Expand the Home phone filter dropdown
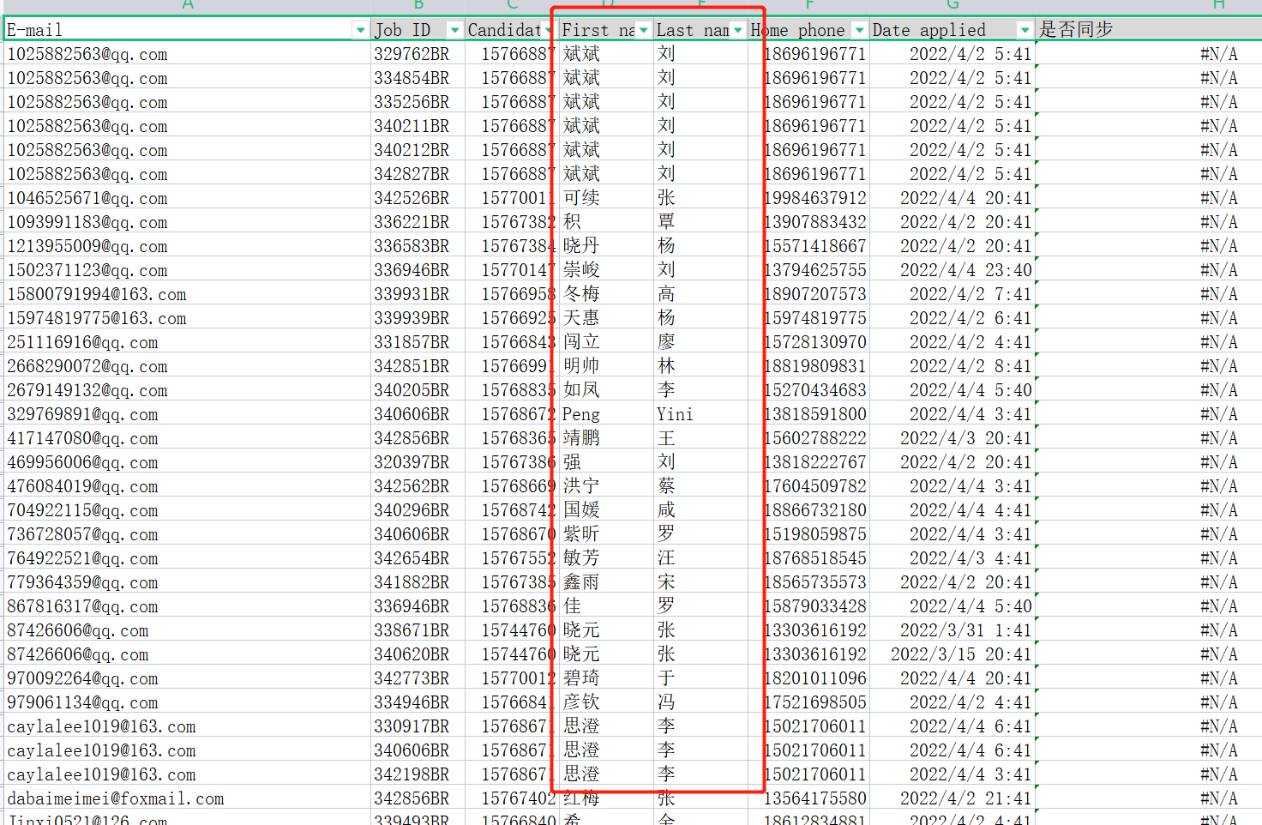 click(x=859, y=30)
